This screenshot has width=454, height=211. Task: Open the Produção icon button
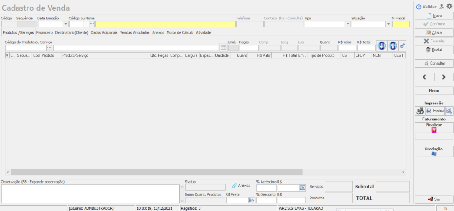(434, 154)
